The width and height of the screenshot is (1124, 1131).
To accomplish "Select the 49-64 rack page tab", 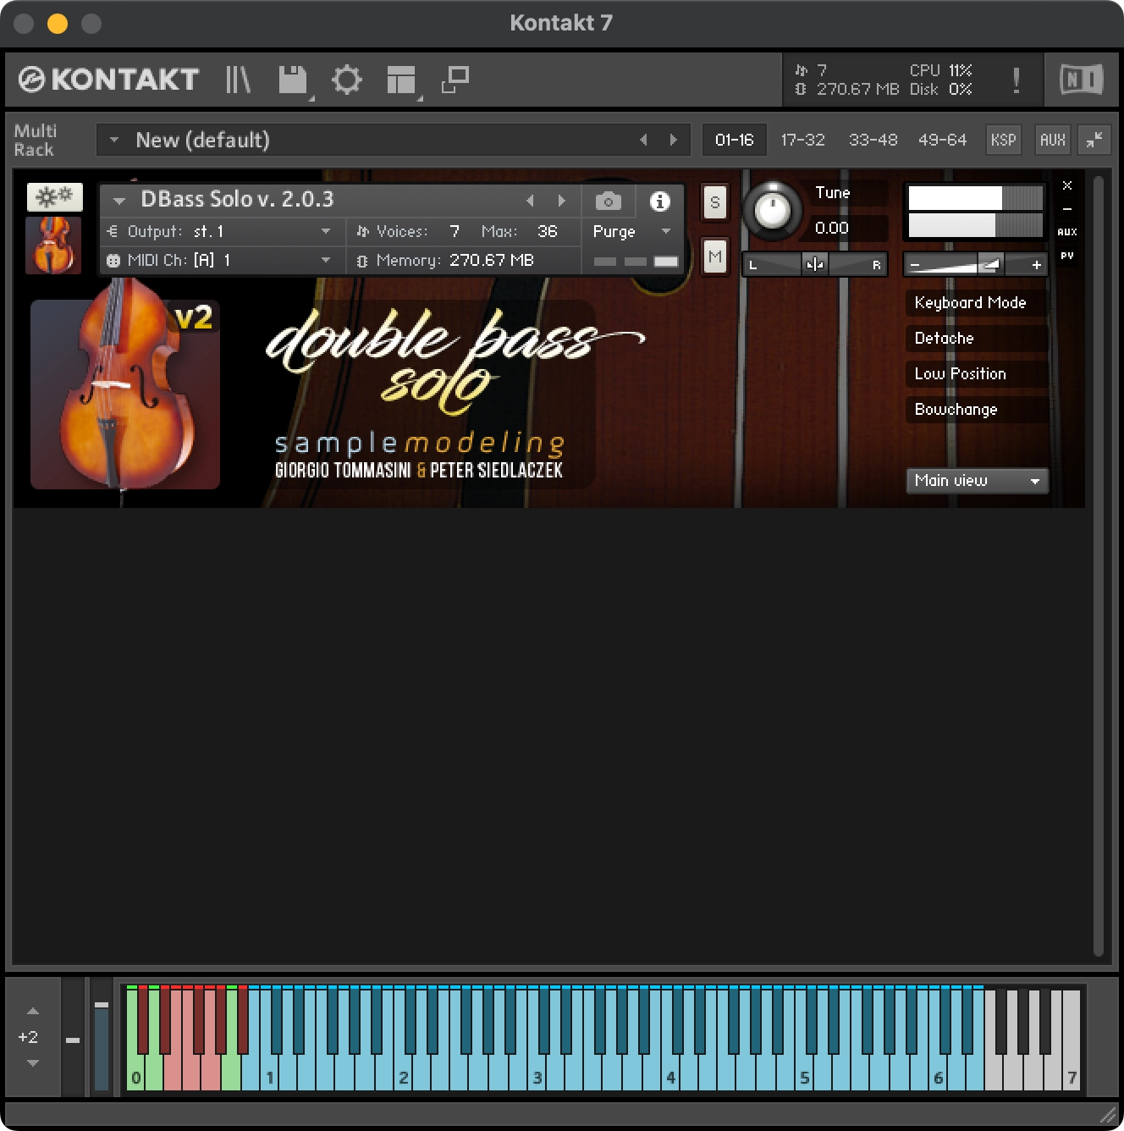I will point(942,140).
